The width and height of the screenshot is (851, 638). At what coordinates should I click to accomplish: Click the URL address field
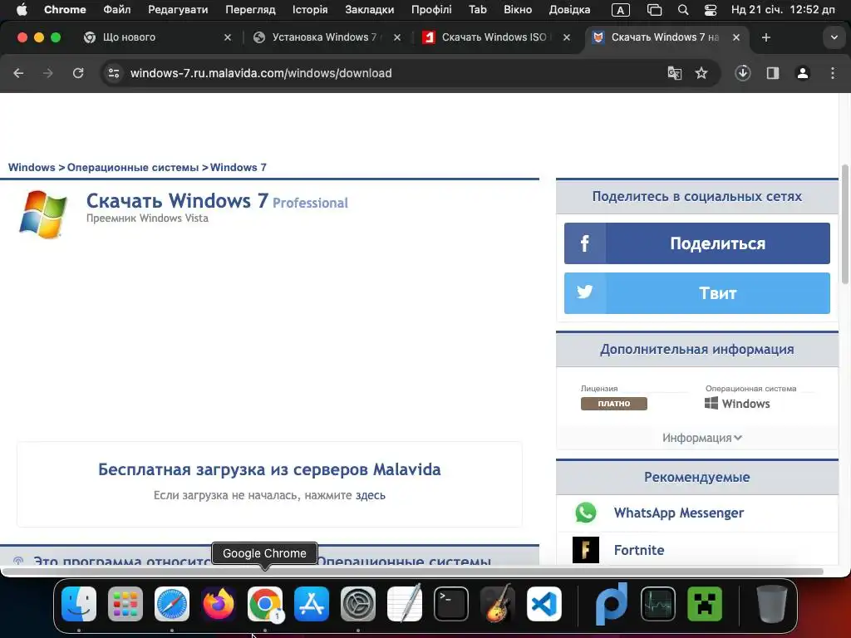[391, 73]
